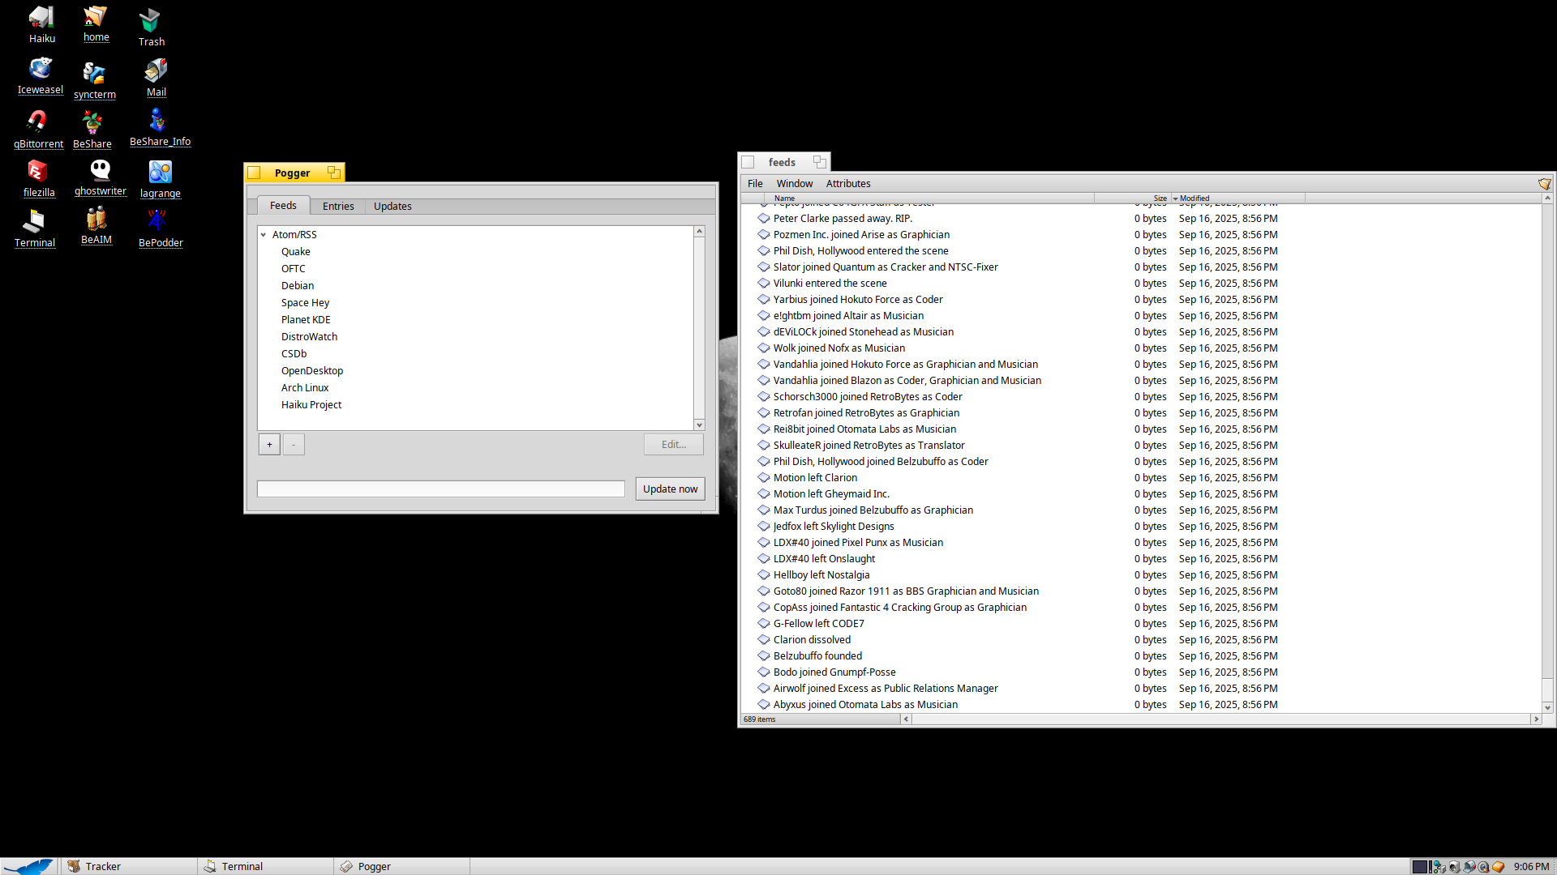Screen dimensions: 1557x875
Task: Open the qBittorrent desktop icon
Action: coord(37,122)
